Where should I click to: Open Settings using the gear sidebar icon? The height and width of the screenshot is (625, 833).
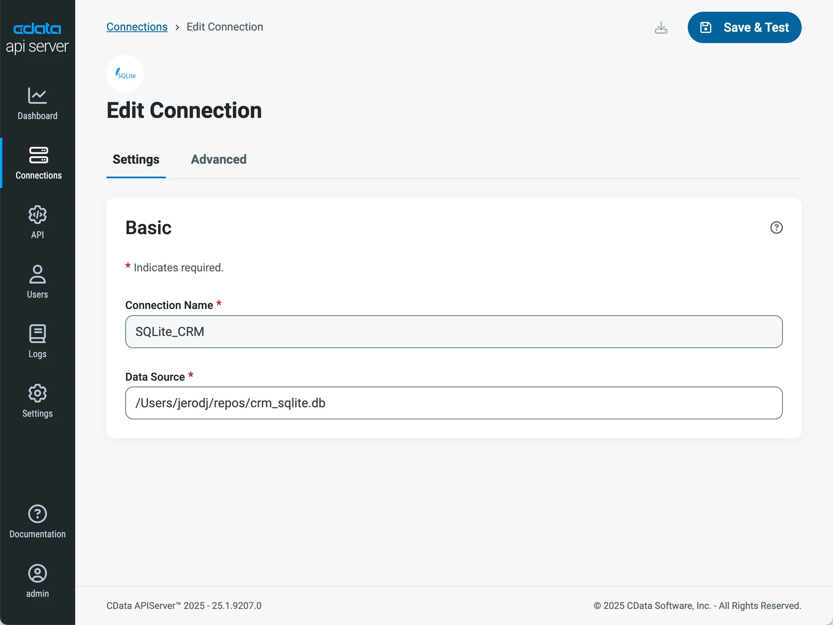coord(37,400)
